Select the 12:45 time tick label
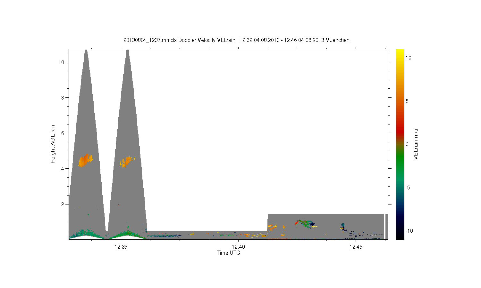Viewport: 481px width, 288px height. [x=356, y=247]
